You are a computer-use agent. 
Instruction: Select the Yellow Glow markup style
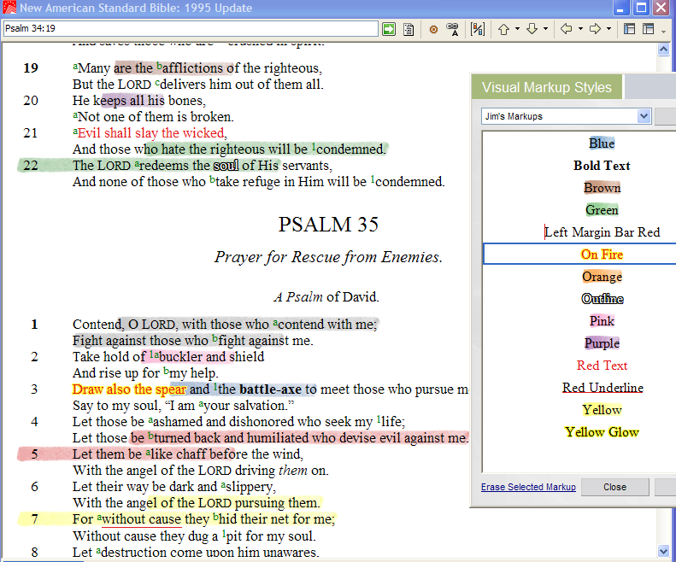(602, 432)
